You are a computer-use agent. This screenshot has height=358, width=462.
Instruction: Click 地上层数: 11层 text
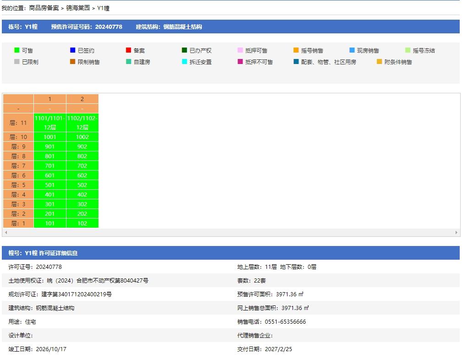(x=257, y=267)
